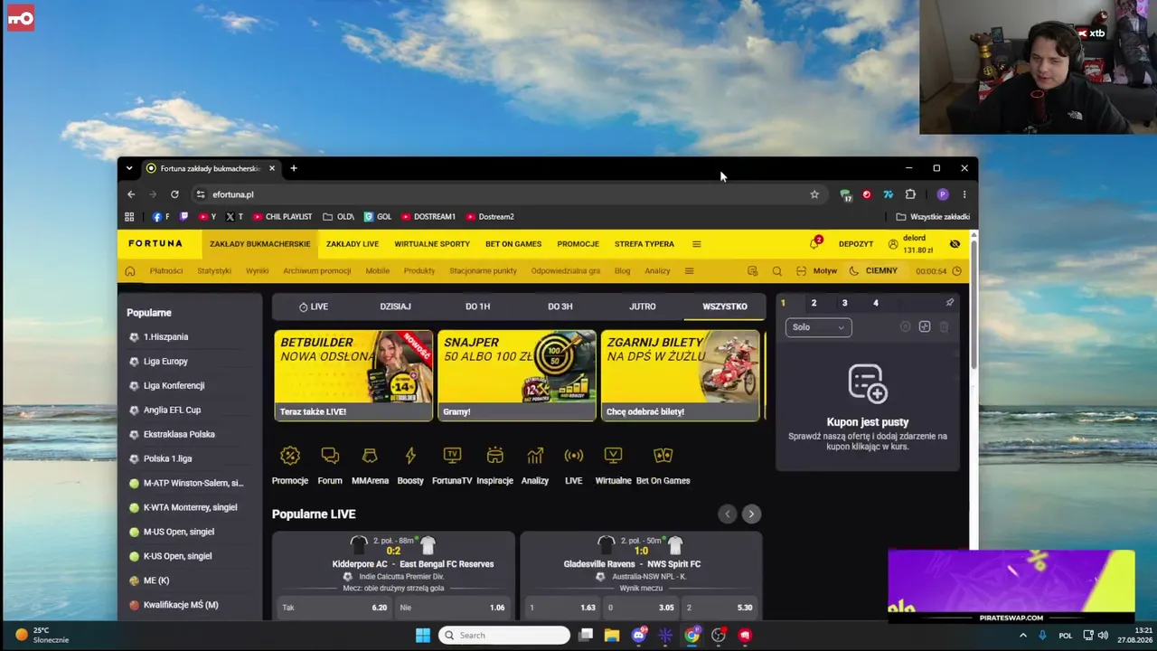The height and width of the screenshot is (651, 1157).
Task: Switch to betting slip tab 3
Action: coord(844,303)
